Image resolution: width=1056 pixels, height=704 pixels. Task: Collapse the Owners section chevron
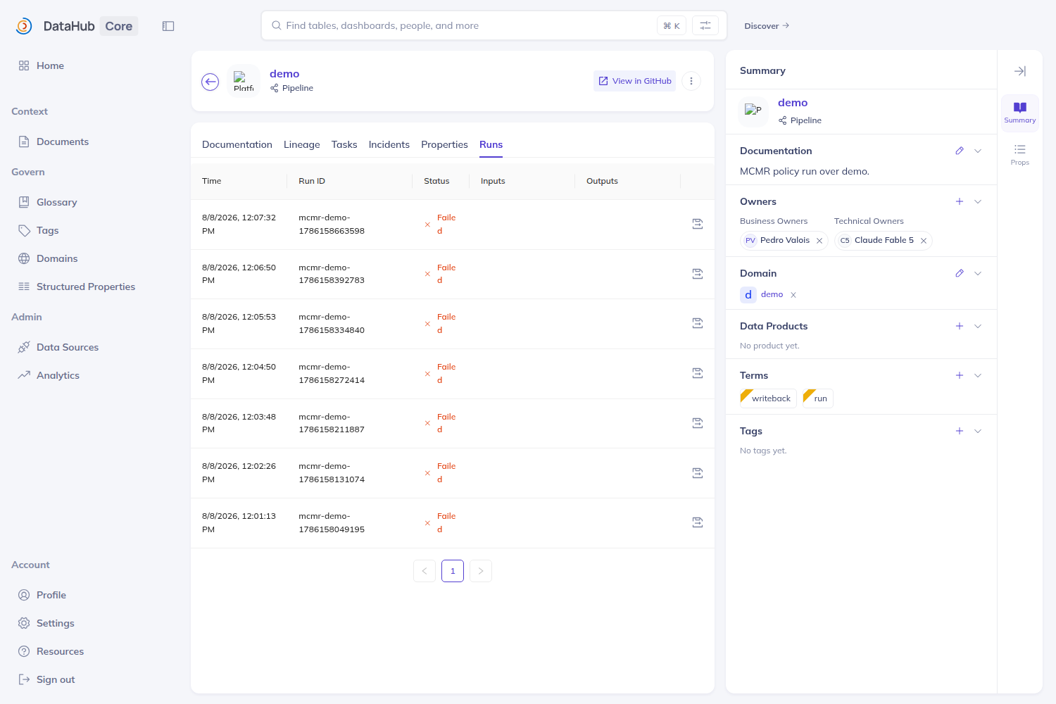pyautogui.click(x=978, y=201)
